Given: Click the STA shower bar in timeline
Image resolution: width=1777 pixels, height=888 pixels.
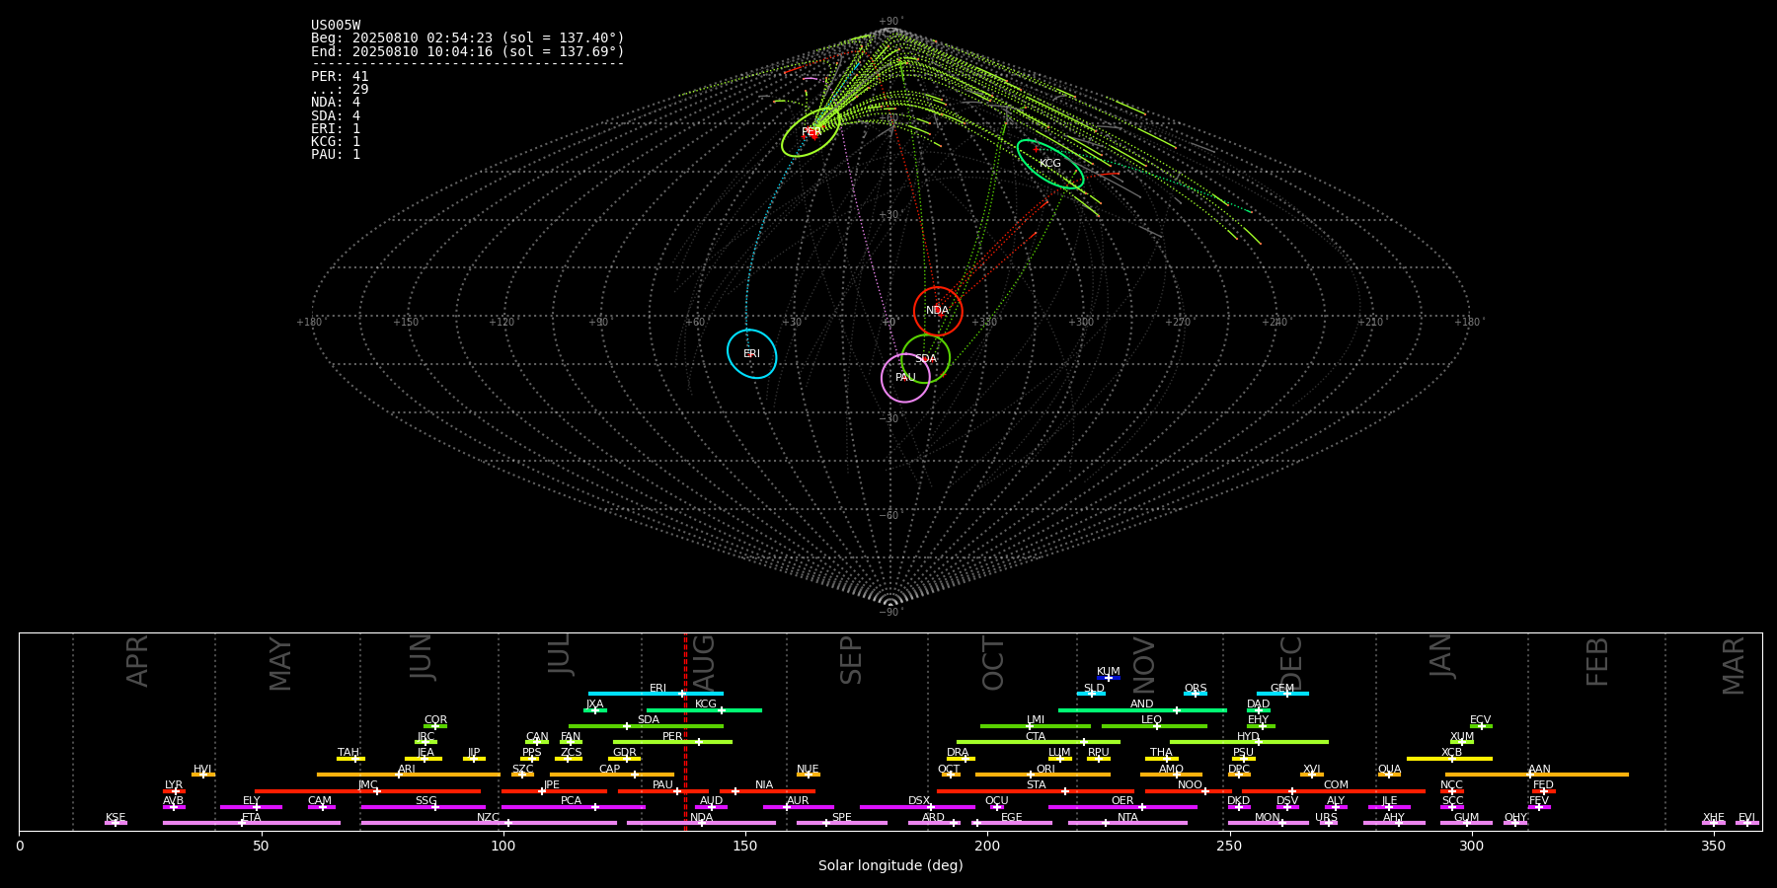Looking at the screenshot, I should click(x=1036, y=791).
